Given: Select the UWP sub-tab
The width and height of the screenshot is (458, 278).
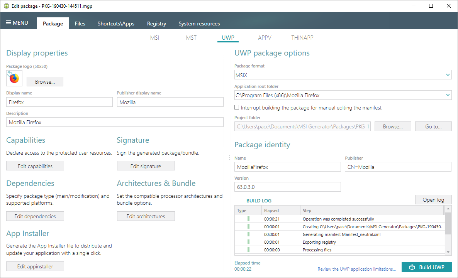Looking at the screenshot, I should click(228, 38).
